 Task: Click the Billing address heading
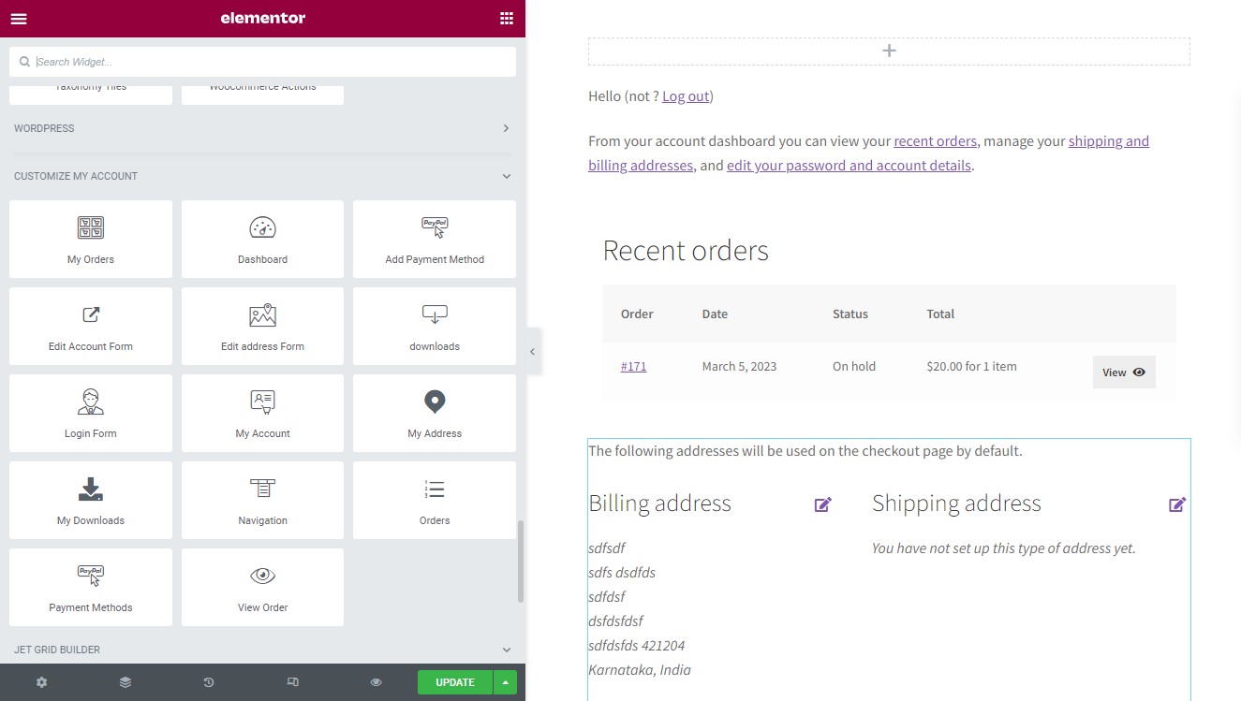[659, 504]
